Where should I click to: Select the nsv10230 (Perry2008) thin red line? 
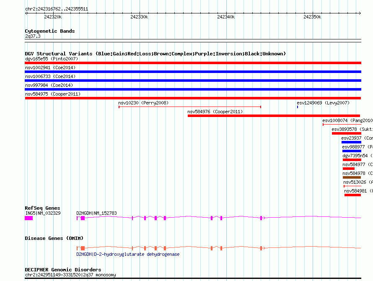click(x=190, y=107)
